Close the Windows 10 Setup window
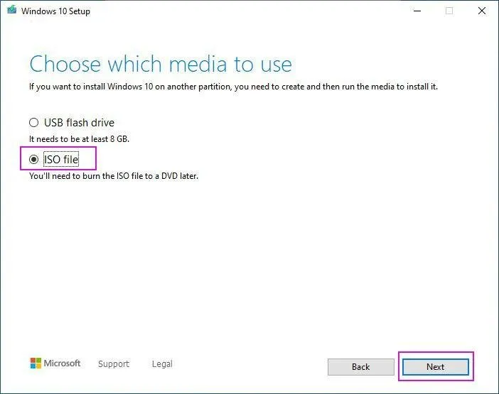The width and height of the screenshot is (499, 394). tap(482, 11)
